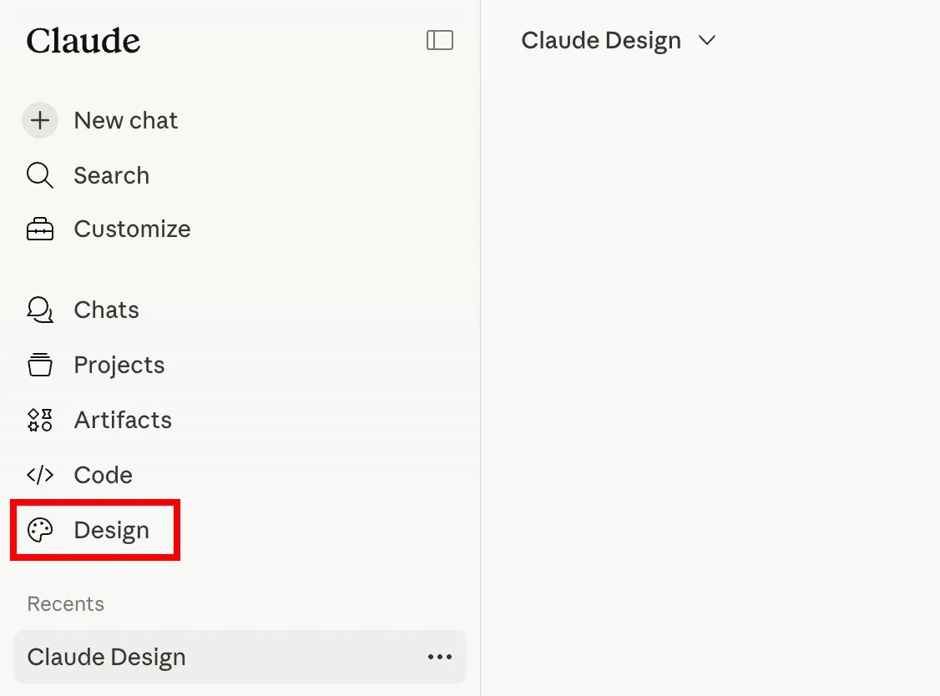
Task: Open Artifacts via its sidebar icon
Action: pos(39,420)
